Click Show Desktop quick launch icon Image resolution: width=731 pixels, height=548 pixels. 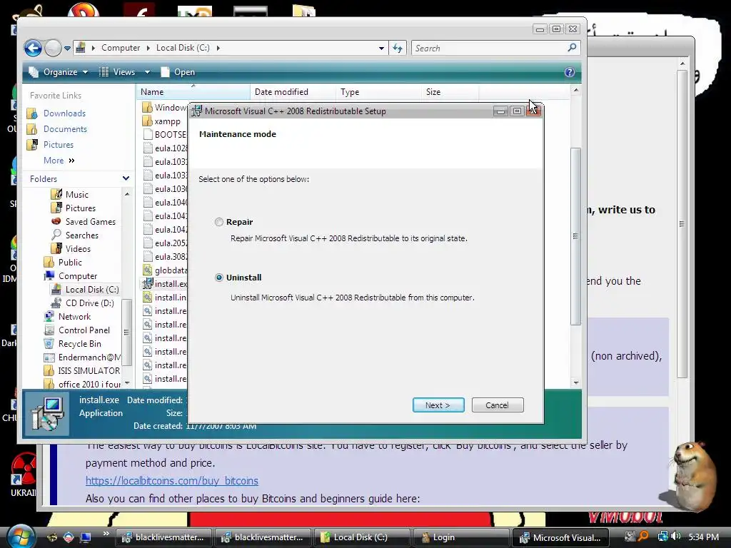86,537
